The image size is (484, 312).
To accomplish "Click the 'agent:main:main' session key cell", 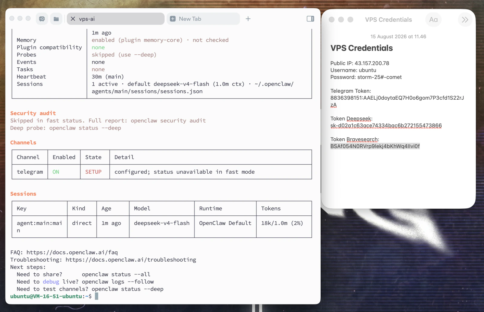I will (x=39, y=227).
